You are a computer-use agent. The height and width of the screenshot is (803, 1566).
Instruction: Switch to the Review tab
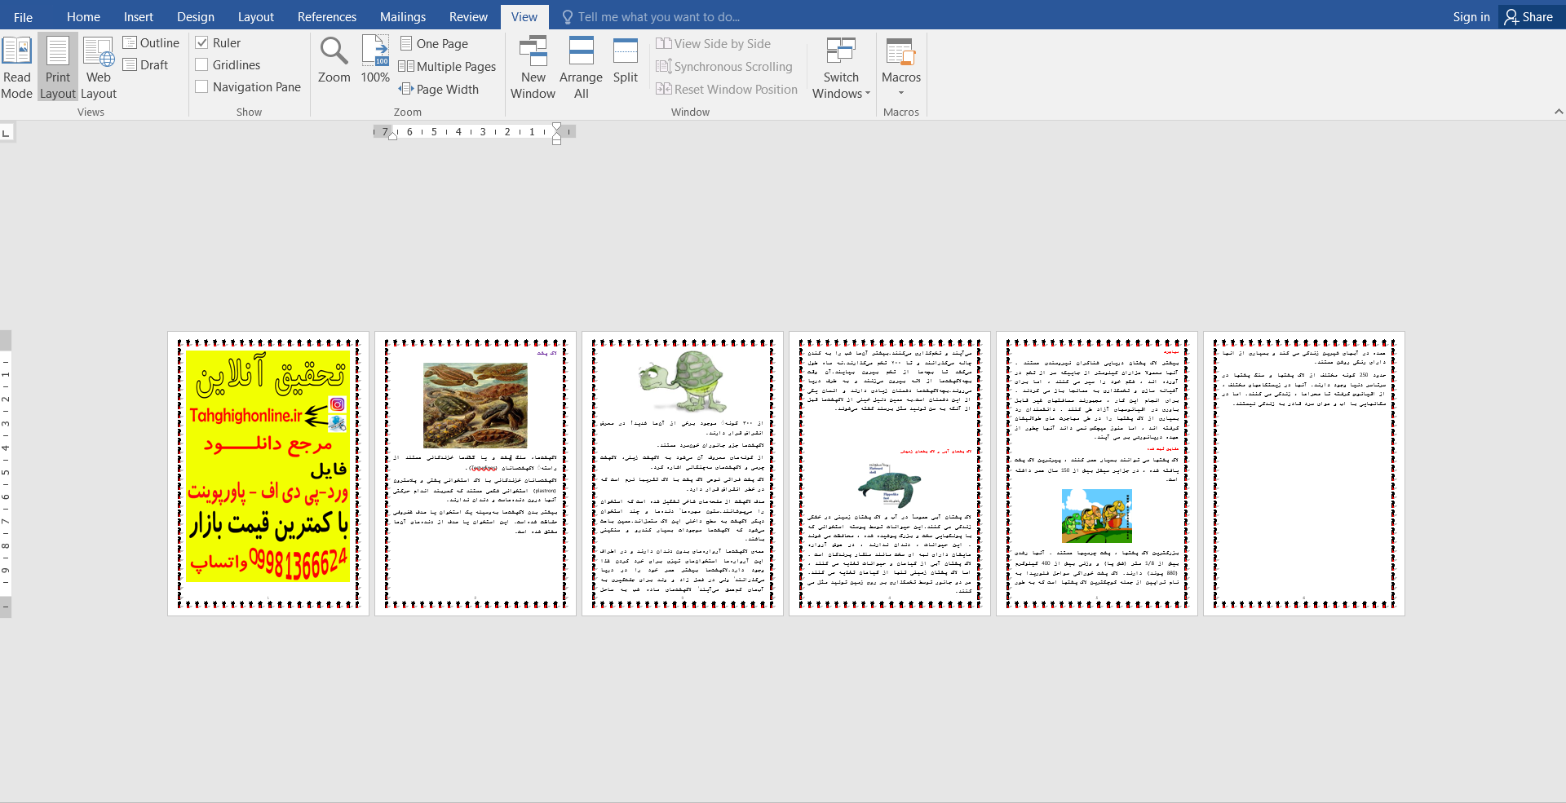pos(468,16)
